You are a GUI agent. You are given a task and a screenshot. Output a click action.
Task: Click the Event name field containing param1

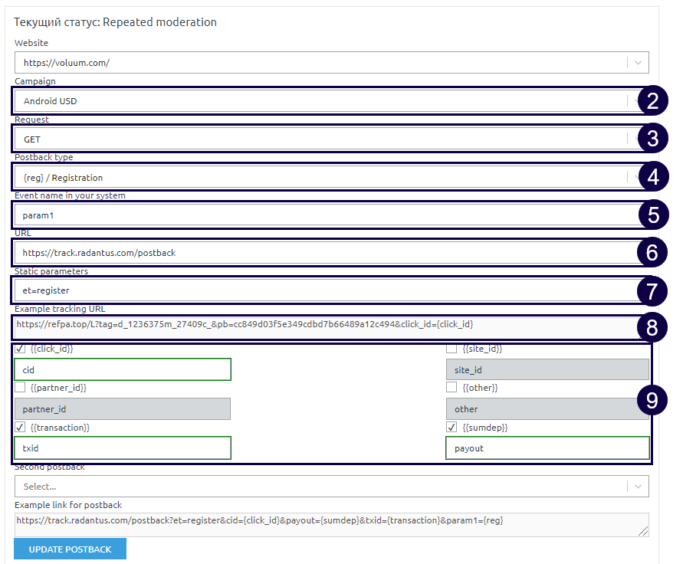coord(322,215)
